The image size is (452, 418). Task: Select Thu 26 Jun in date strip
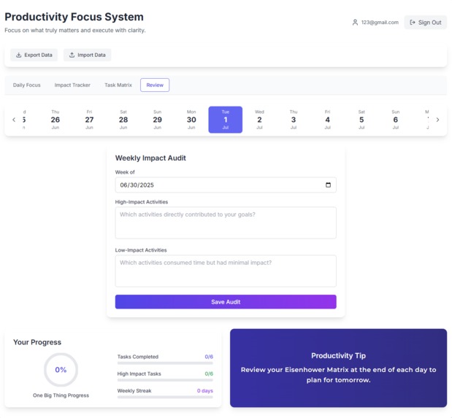click(x=55, y=120)
